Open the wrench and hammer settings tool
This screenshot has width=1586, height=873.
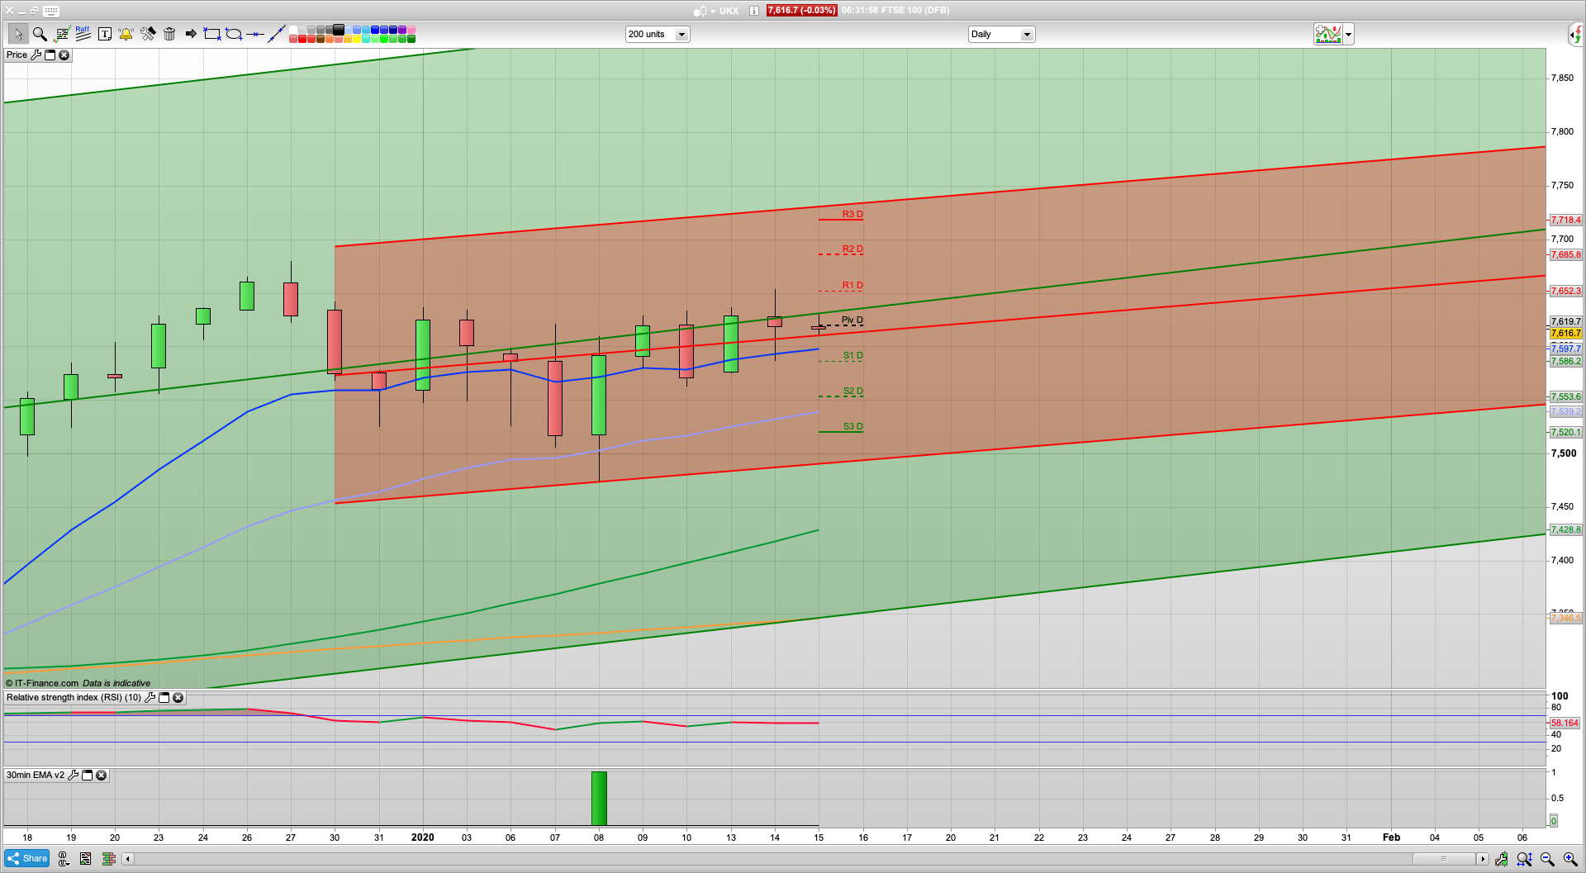[148, 34]
